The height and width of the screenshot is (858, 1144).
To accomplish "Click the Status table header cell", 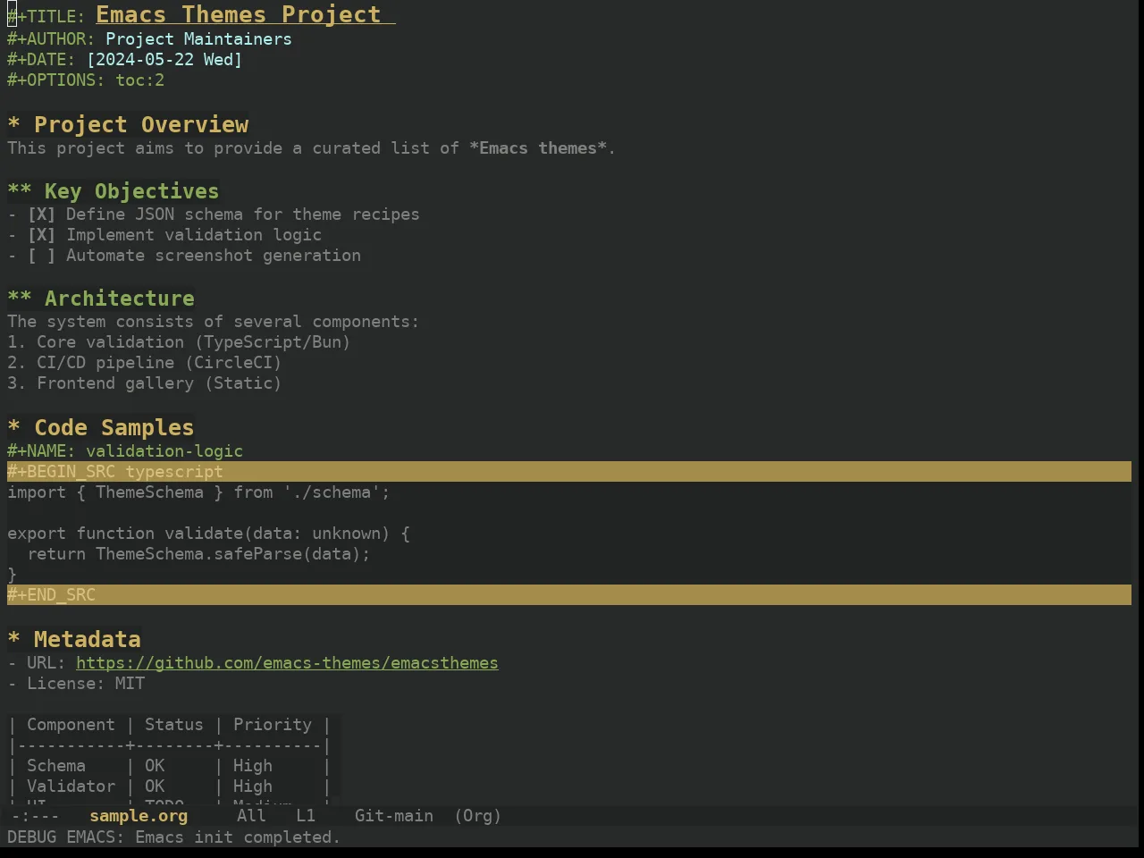I will (x=174, y=725).
